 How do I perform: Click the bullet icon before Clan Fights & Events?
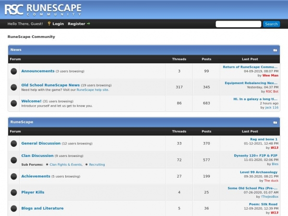47,164
